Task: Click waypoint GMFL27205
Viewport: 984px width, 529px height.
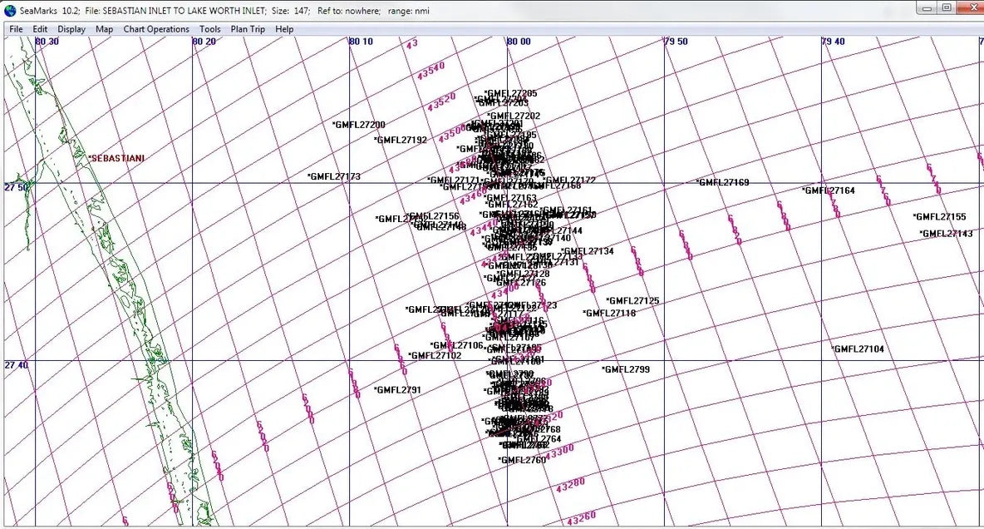Action: 511,93
